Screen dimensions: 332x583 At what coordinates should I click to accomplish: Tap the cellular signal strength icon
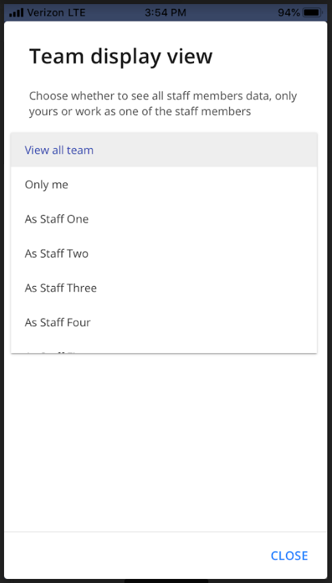(x=16, y=13)
